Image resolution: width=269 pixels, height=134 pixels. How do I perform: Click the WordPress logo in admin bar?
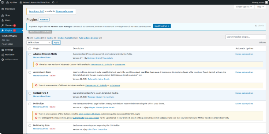pyautogui.click(x=3, y=2)
